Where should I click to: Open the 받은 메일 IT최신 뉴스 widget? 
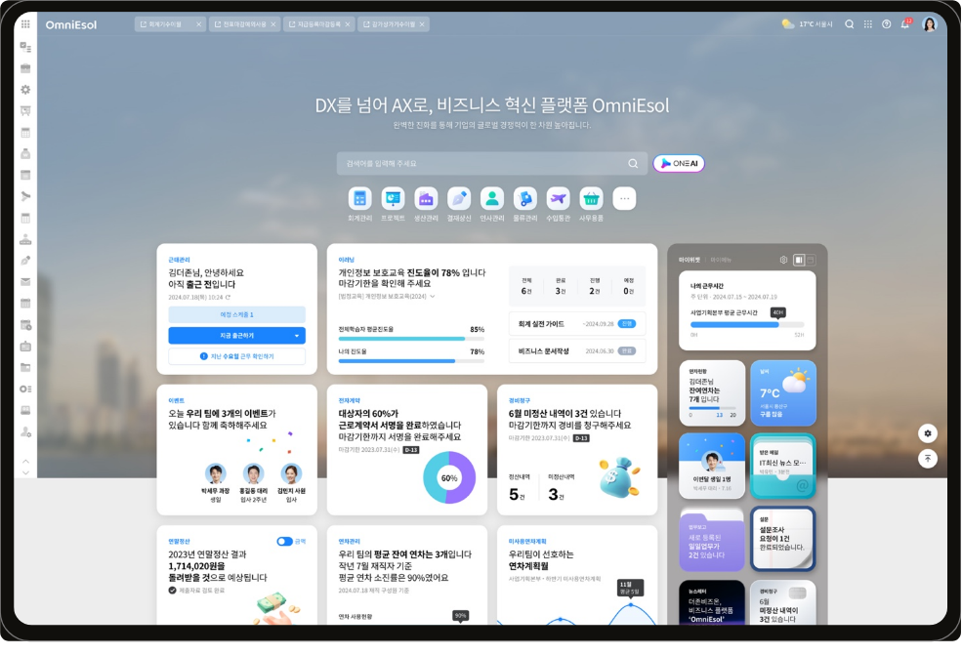coord(783,466)
